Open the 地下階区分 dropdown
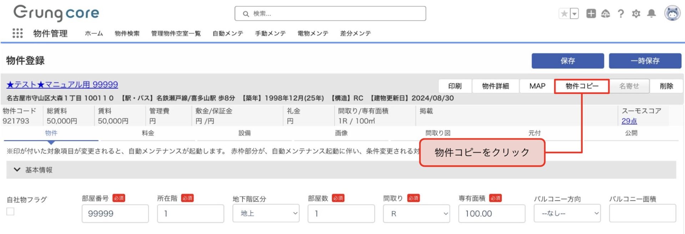The image size is (685, 234). pyautogui.click(x=266, y=213)
